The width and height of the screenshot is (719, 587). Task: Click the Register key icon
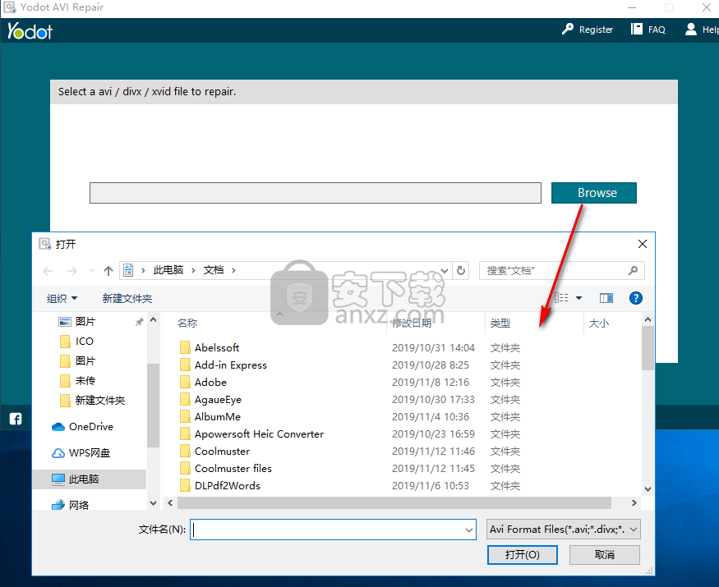568,30
